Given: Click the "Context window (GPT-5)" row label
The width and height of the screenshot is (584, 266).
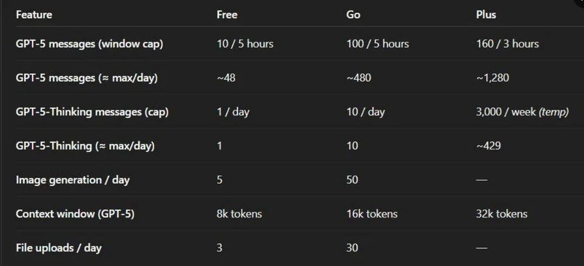Looking at the screenshot, I should [75, 213].
